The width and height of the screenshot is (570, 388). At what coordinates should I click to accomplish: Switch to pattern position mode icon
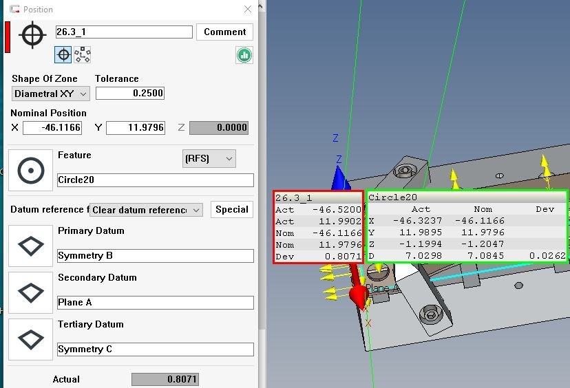pos(83,54)
